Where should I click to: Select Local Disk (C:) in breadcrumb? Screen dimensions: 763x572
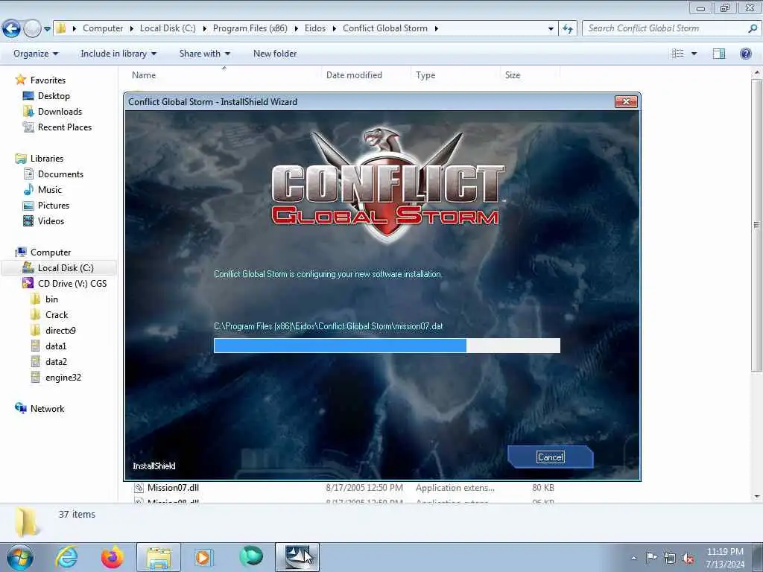168,28
